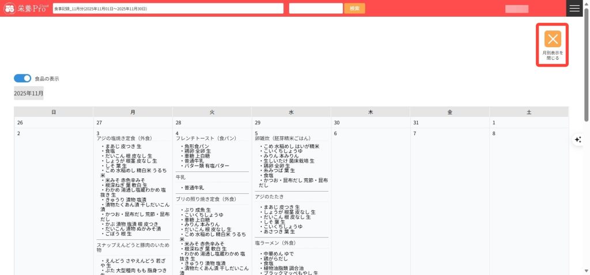
Task: Click the empty search input box
Action: pyautogui.click(x=316, y=9)
